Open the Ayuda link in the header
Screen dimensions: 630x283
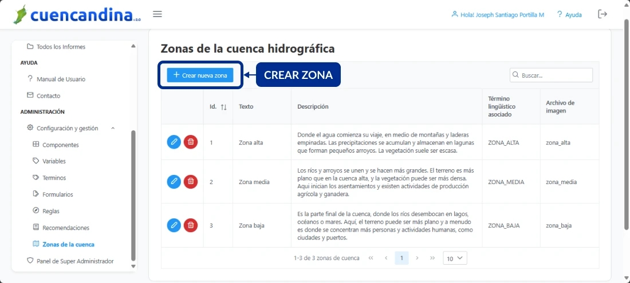click(569, 15)
